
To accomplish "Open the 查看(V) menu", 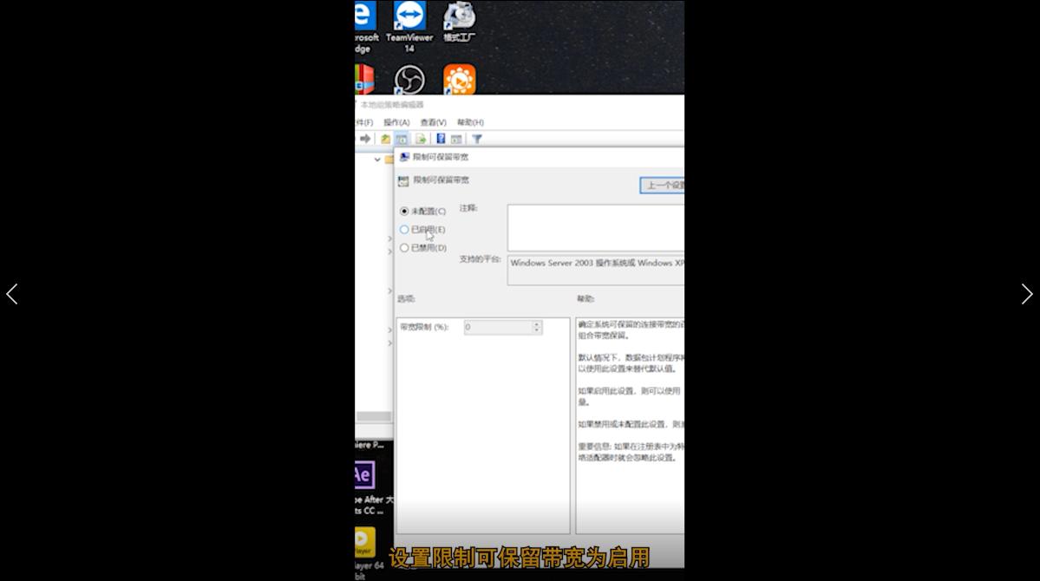I will [434, 122].
